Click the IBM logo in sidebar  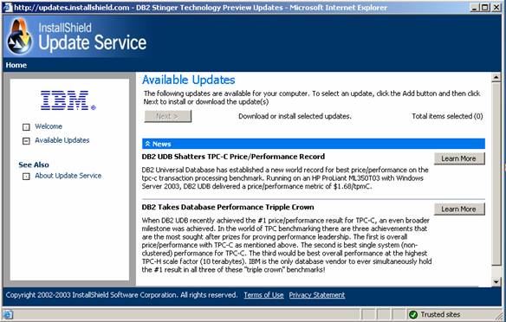click(x=68, y=100)
